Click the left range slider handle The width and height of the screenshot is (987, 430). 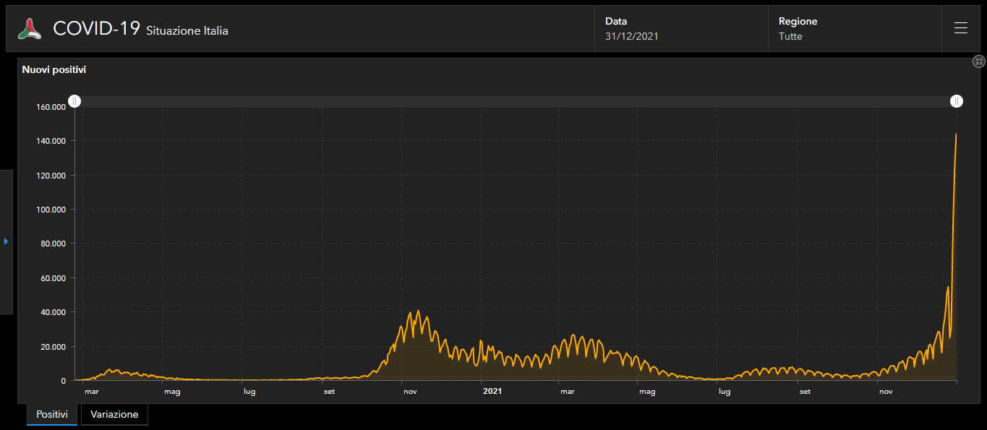point(74,101)
